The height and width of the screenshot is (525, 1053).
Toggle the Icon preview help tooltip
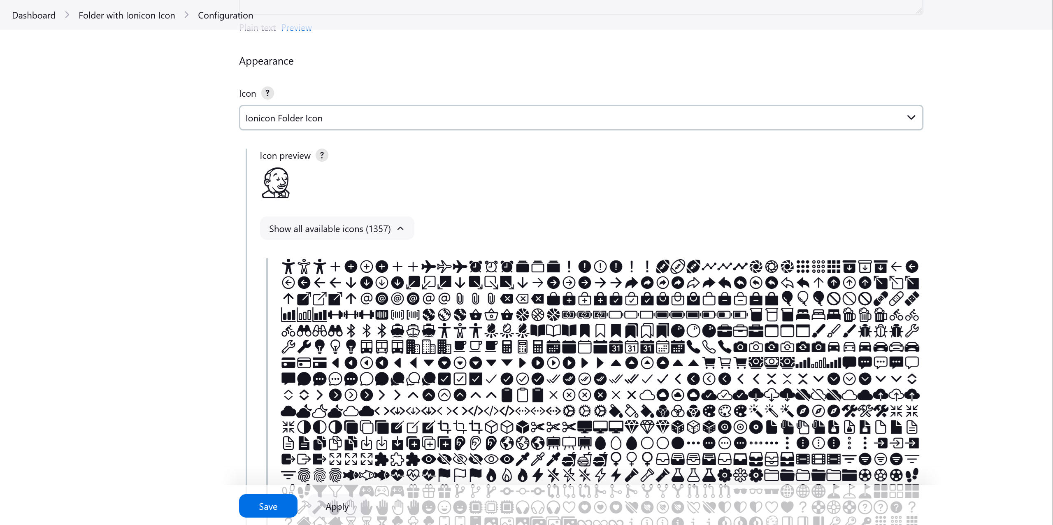(x=322, y=155)
